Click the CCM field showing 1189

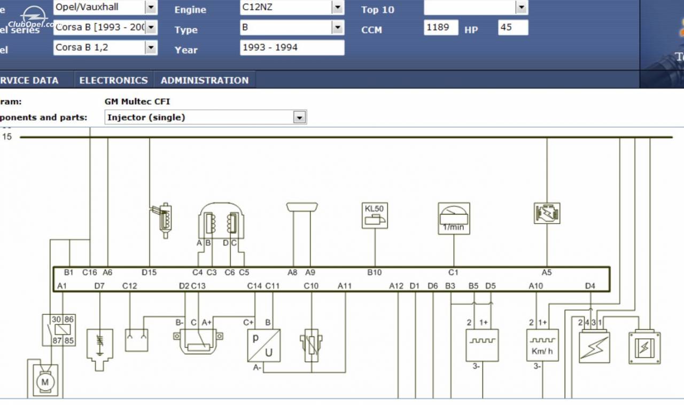coord(441,27)
